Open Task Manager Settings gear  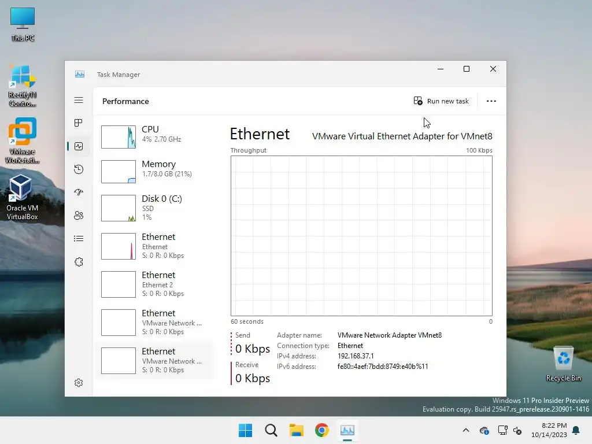click(79, 383)
